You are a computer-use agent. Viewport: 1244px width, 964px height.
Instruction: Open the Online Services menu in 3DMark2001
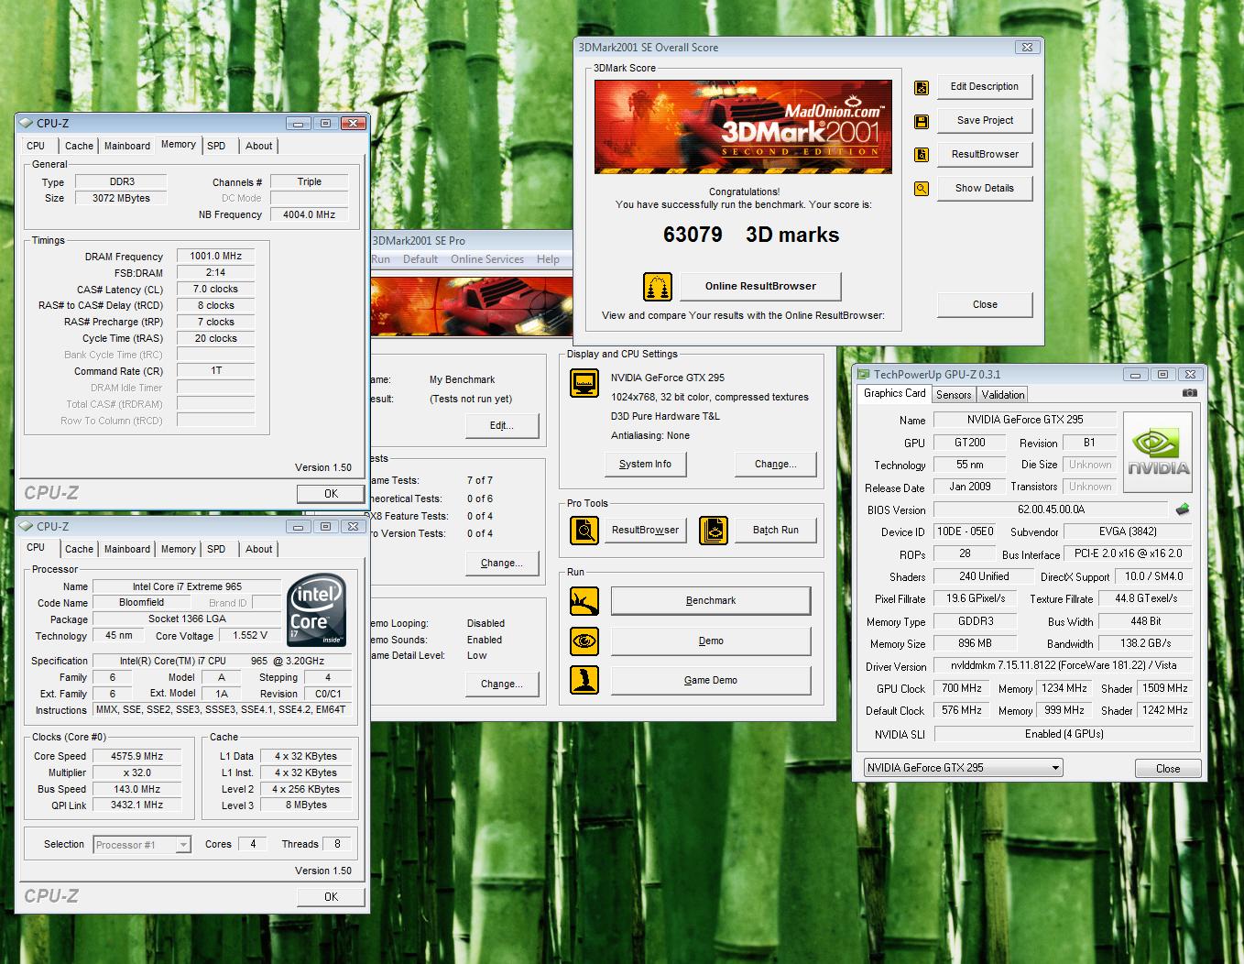coord(487,259)
